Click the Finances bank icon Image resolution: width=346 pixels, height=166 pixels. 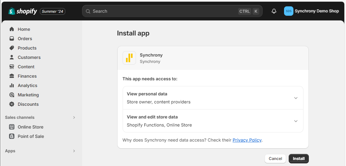point(12,76)
